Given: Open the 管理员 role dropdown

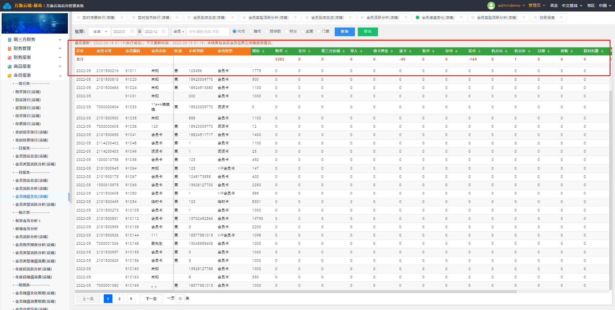Looking at the screenshot, I should (537, 5).
